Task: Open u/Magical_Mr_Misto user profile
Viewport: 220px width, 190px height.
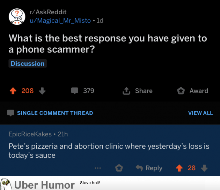Action: [x=60, y=21]
